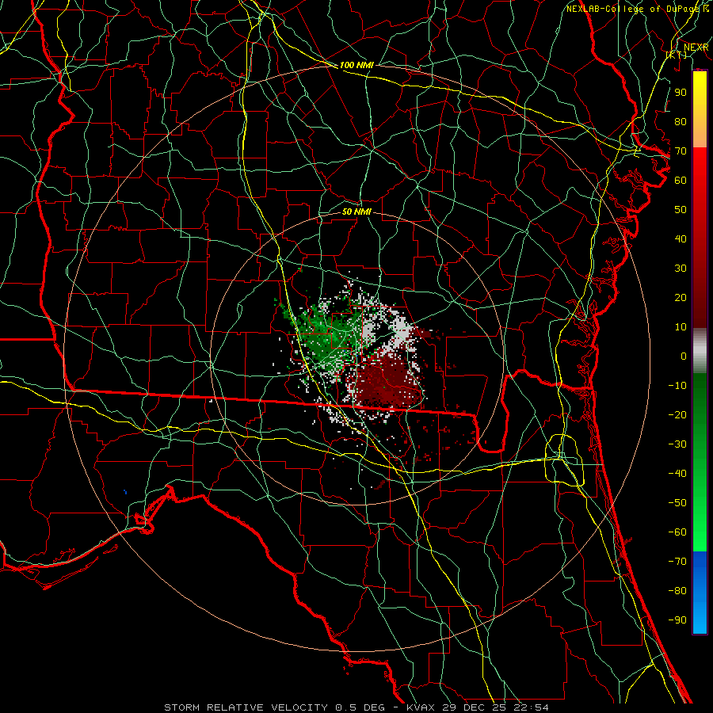Click the -90 value on the velocity scale
Screen dimensions: 713x713
677,620
